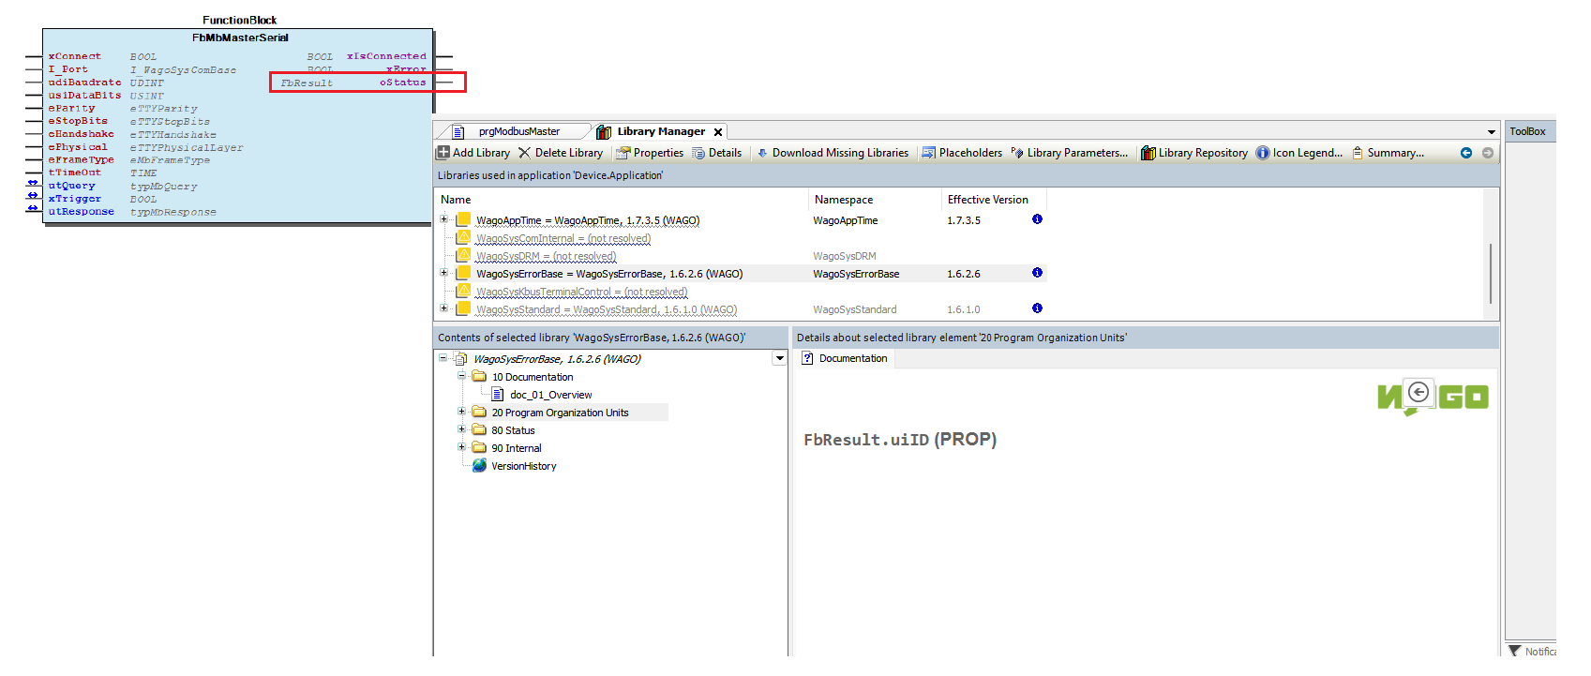Expand the 90 Internal folder

pos(461,447)
